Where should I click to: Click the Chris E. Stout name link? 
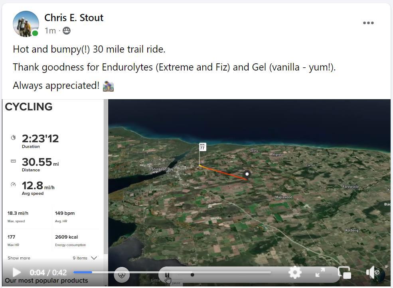coord(74,18)
